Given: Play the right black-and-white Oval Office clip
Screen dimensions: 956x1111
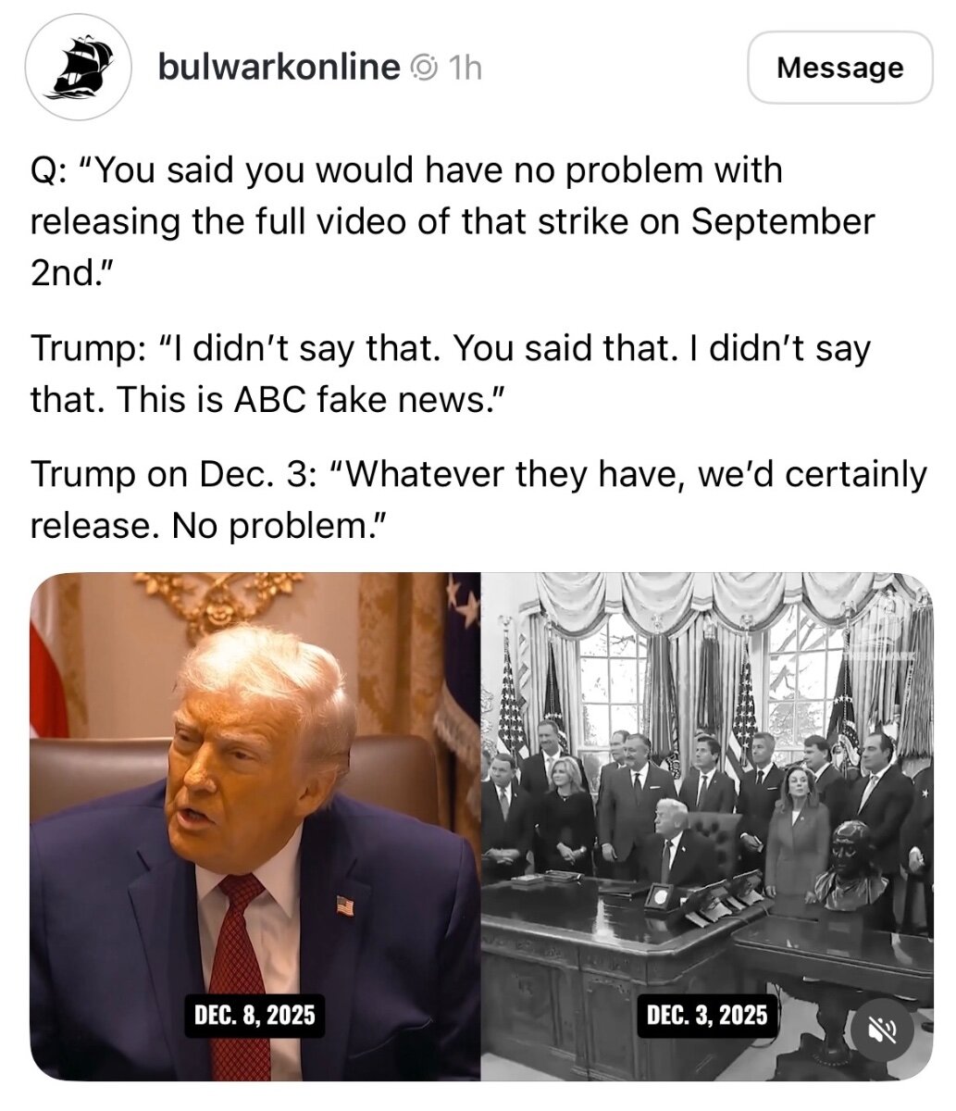Looking at the screenshot, I should (x=707, y=826).
